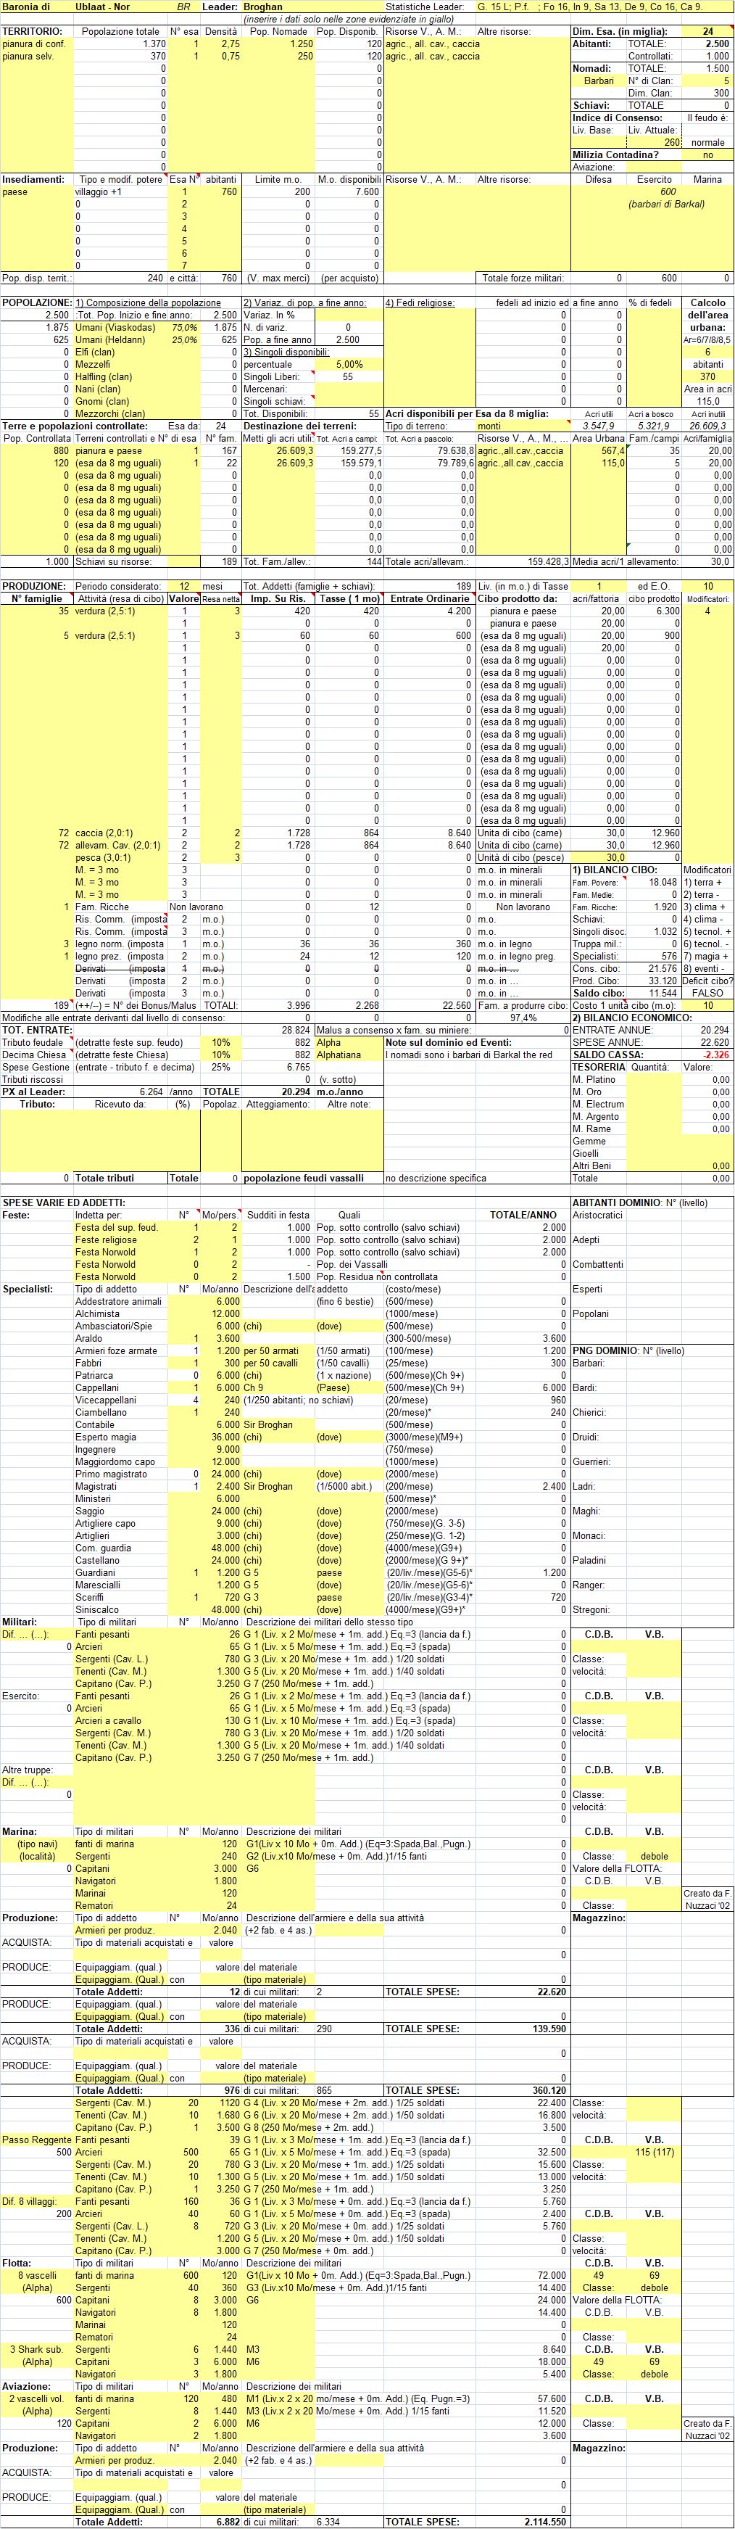
Task: Select the 'TERRITORIO:' section header
Action: pos(33,31)
